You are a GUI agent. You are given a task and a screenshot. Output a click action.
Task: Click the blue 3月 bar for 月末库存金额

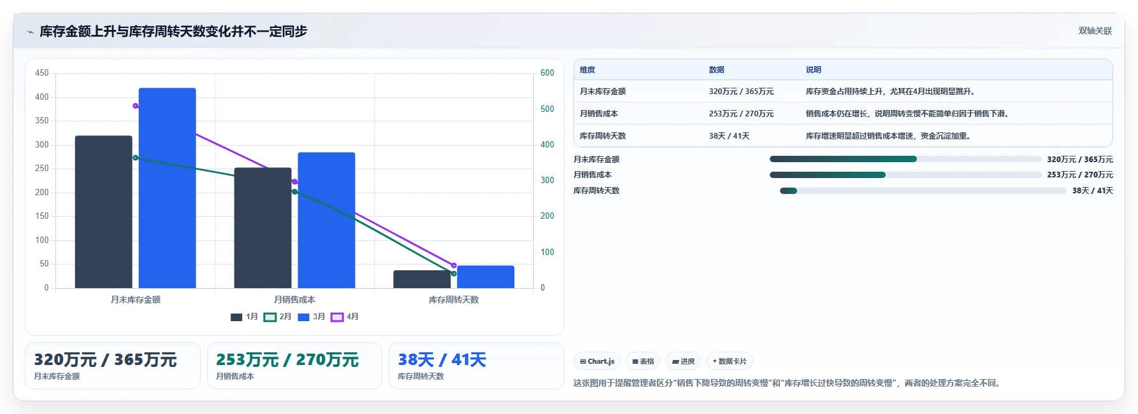(x=168, y=188)
